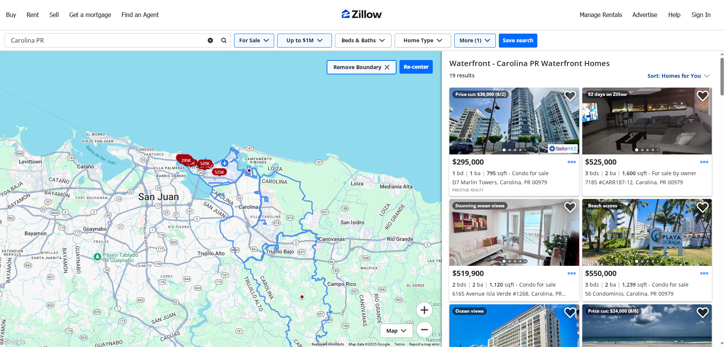Screen dimensions: 725x347
Task: Open address 56 Condominio, Carolina
Action: [x=629, y=294]
